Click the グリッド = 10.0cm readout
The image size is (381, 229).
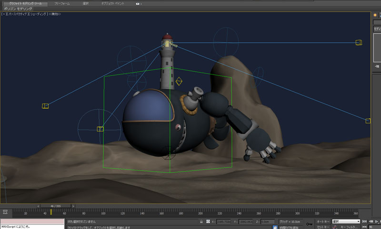click(x=290, y=221)
